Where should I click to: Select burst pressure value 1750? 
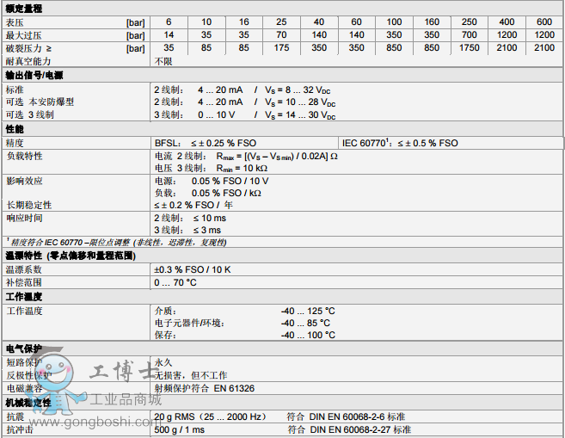pos(470,48)
